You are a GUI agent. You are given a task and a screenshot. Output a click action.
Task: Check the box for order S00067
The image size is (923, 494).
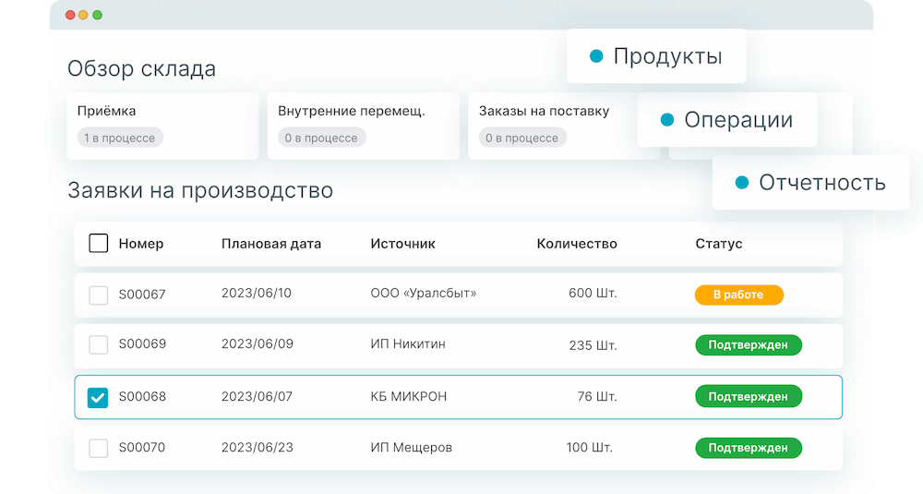pyautogui.click(x=98, y=295)
